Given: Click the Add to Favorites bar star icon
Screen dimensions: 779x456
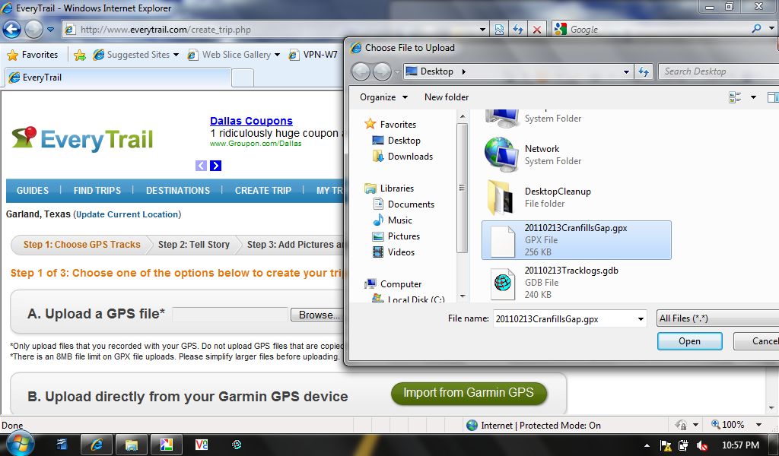Looking at the screenshot, I should click(79, 55).
